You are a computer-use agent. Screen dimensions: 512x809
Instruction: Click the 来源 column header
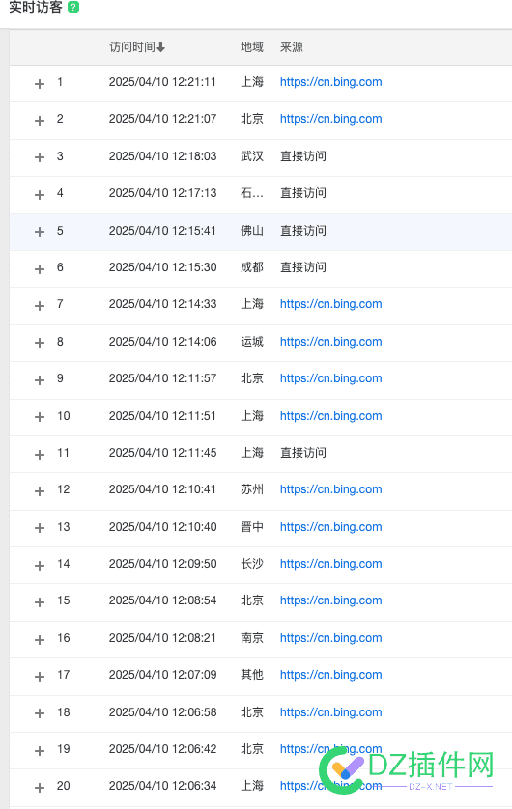[x=292, y=47]
